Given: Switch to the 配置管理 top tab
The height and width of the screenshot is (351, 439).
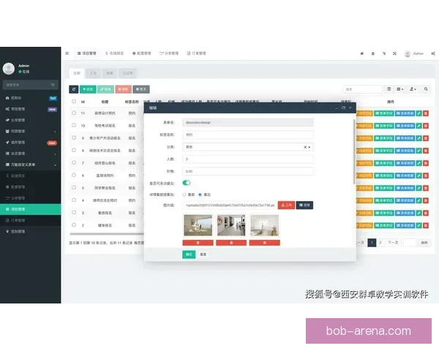Looking at the screenshot, I should [142, 53].
